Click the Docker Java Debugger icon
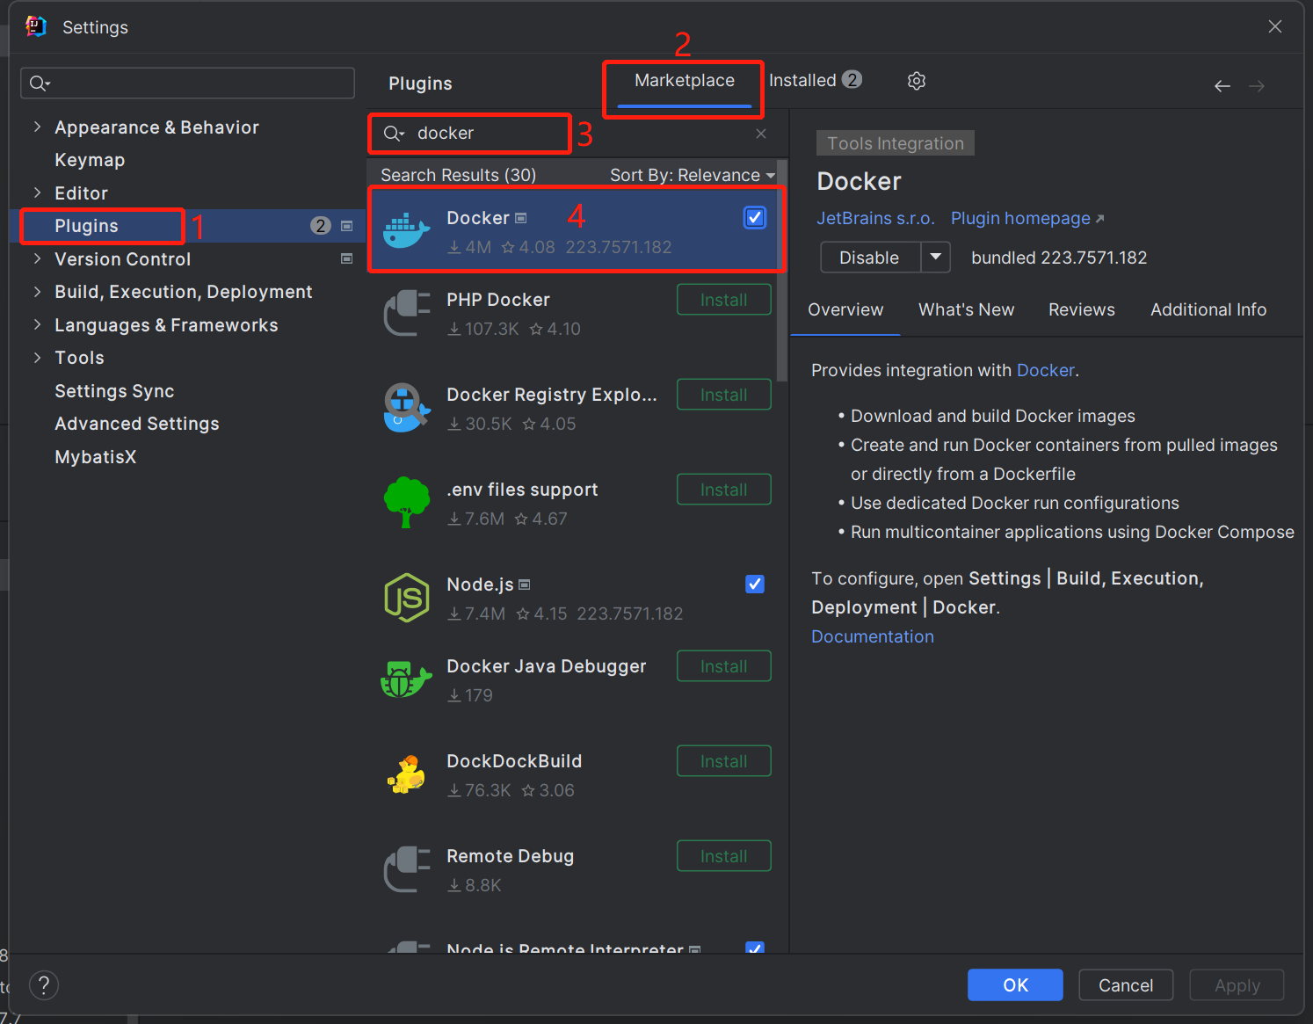This screenshot has width=1313, height=1024. [406, 679]
